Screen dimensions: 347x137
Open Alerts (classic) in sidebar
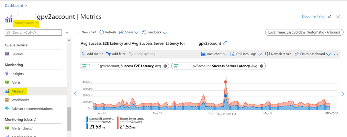point(22,128)
